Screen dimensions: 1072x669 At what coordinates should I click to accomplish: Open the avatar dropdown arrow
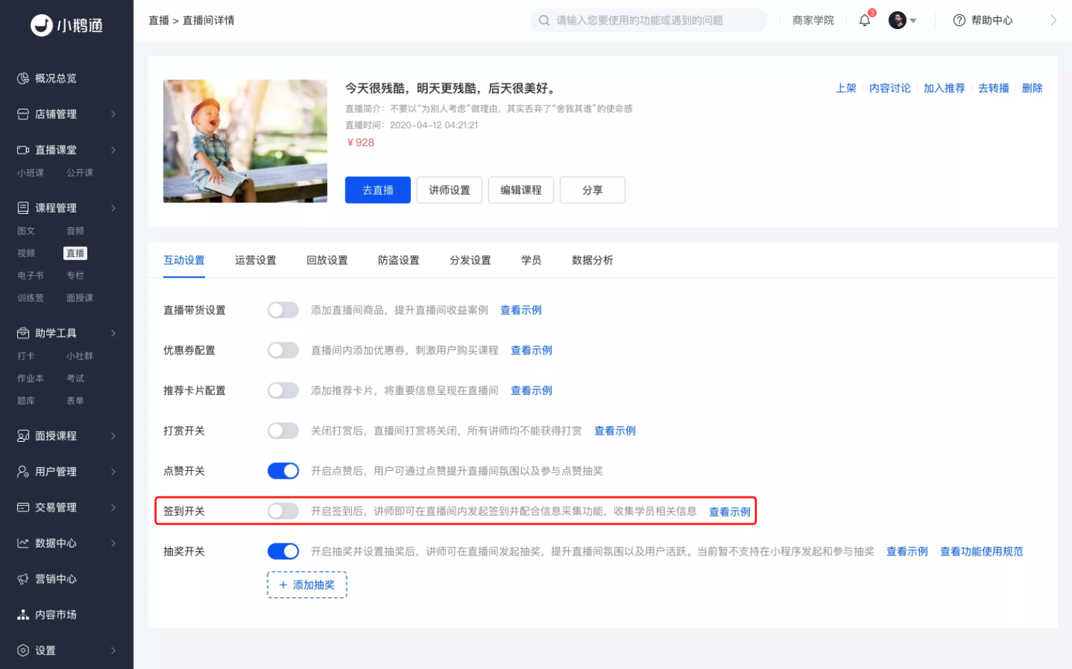[x=913, y=21]
